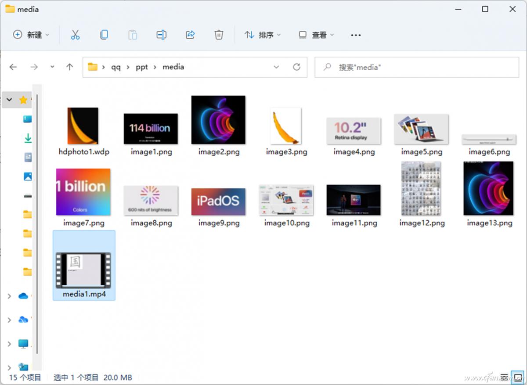The height and width of the screenshot is (385, 527).
Task: Refresh the current folder view
Action: pos(296,67)
